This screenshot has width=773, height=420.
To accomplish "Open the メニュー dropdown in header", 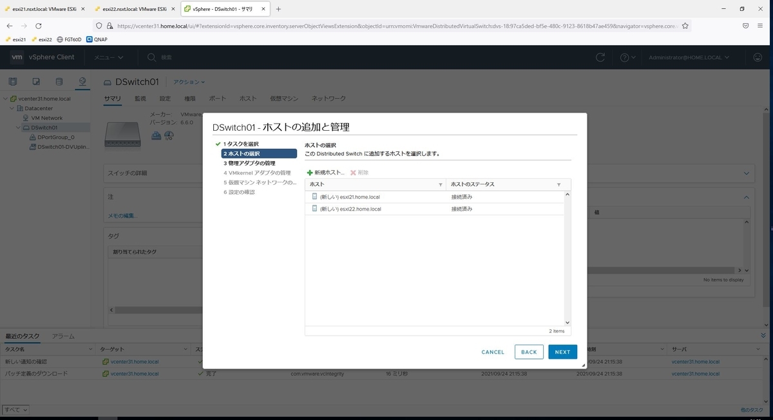I will pyautogui.click(x=108, y=57).
